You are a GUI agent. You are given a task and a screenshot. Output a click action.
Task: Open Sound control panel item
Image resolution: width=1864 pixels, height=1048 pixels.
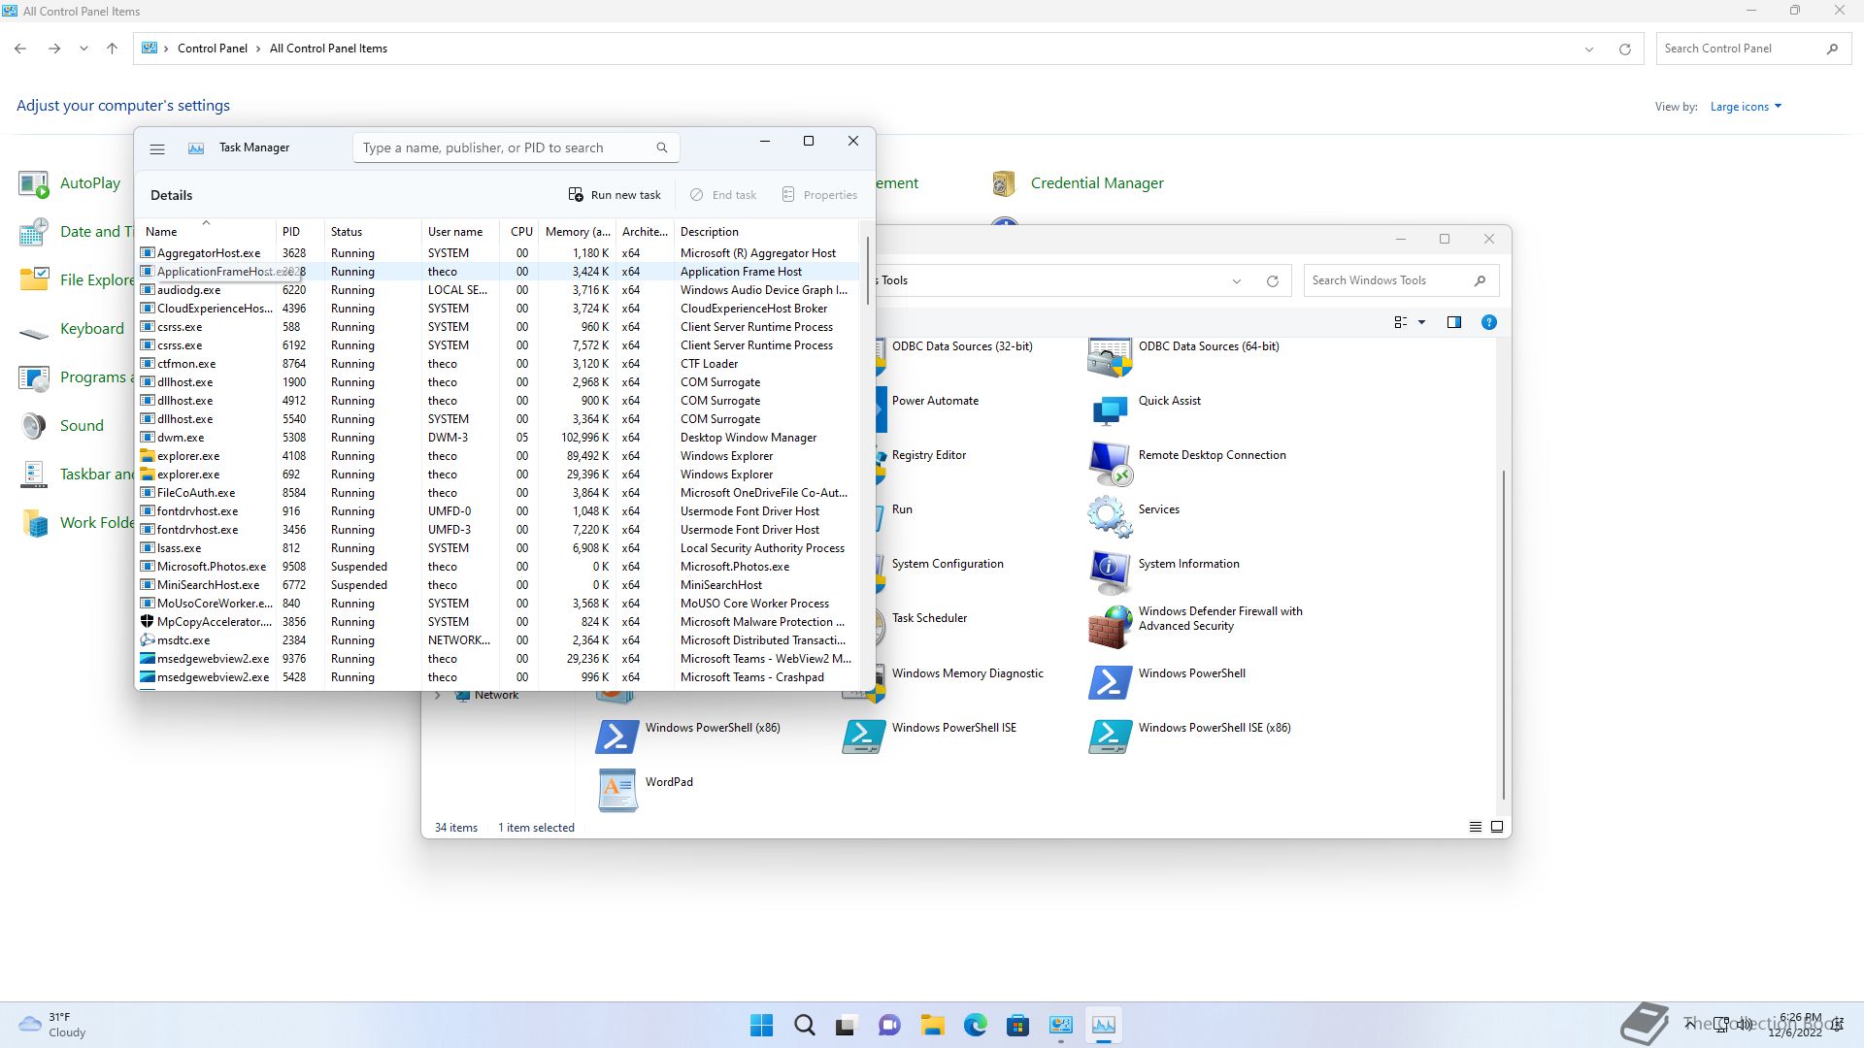click(61, 426)
